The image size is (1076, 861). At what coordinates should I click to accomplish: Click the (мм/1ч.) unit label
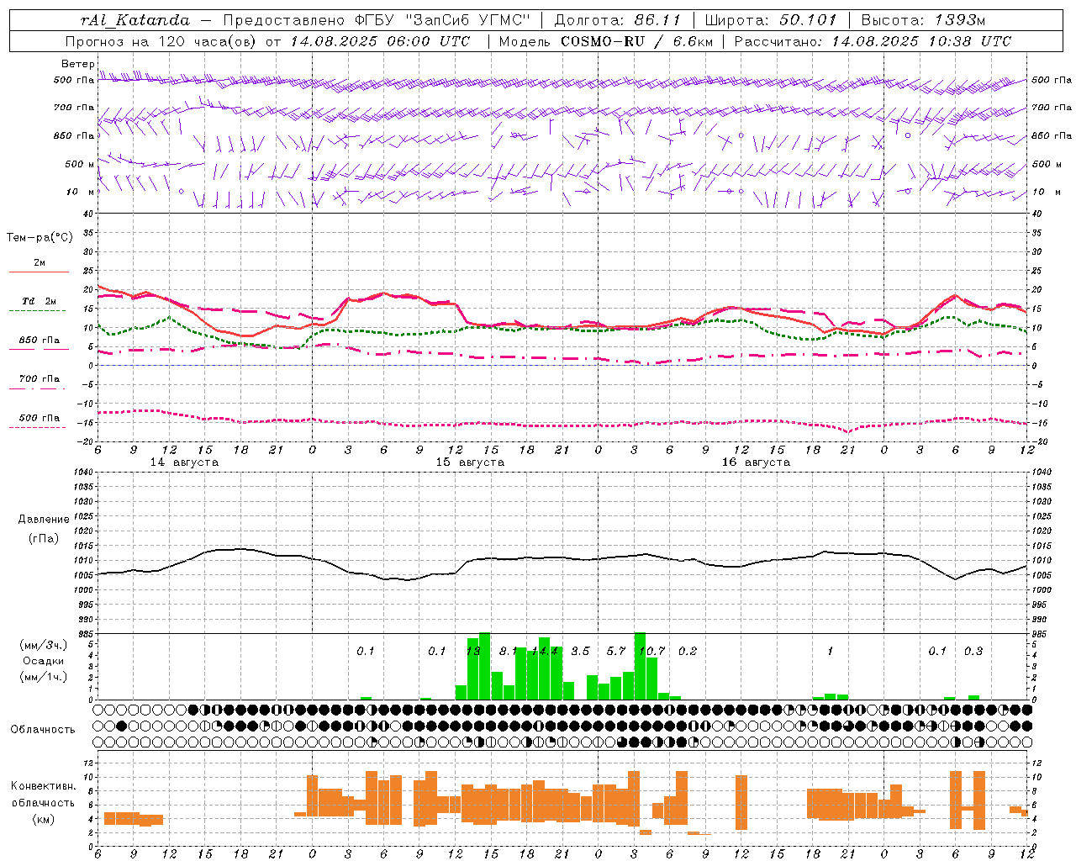44,677
